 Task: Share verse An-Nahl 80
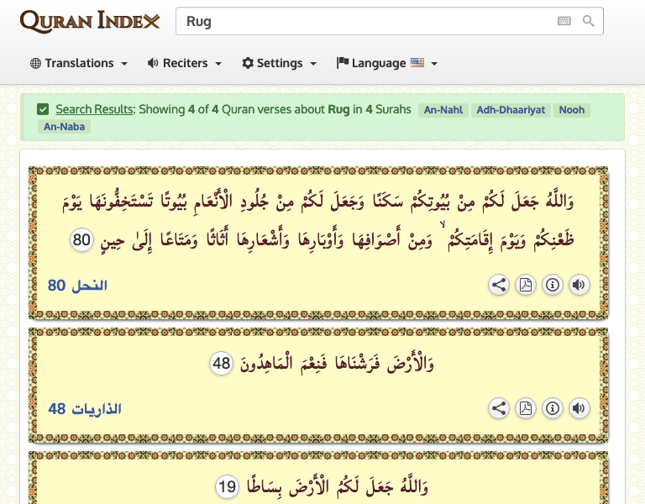(x=499, y=285)
